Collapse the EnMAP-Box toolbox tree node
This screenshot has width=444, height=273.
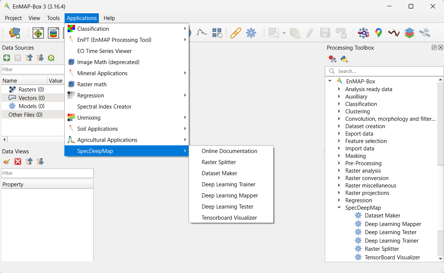[x=330, y=81]
